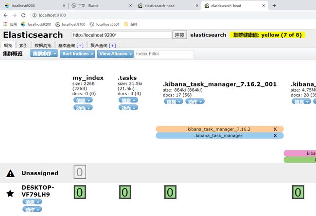This screenshot has height=216, width=316.
Task: Click the DESKTOP-VF79LH9 node name
Action: (x=38, y=191)
